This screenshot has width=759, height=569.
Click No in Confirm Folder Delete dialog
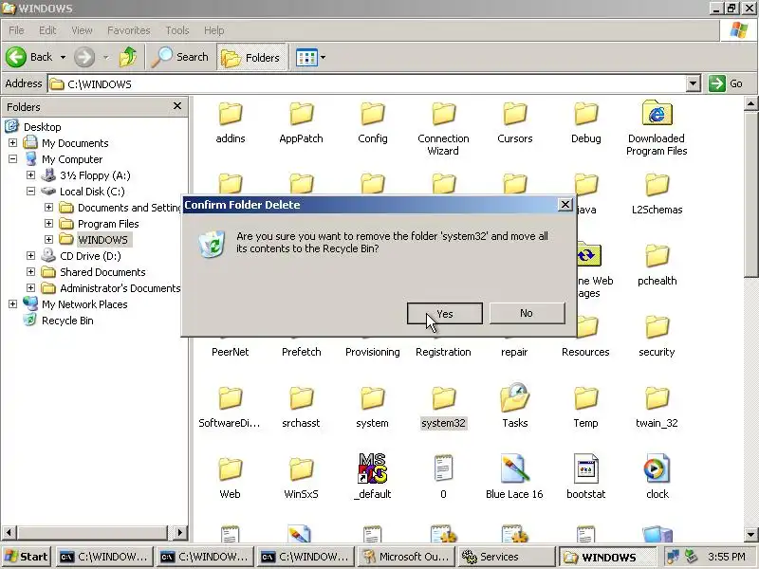pos(527,314)
